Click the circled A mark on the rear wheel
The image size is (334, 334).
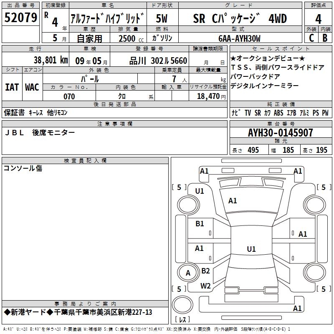pos(188,273)
